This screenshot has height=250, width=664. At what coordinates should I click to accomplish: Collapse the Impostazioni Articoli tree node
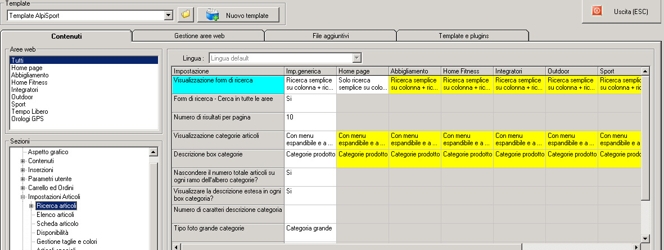(23, 197)
